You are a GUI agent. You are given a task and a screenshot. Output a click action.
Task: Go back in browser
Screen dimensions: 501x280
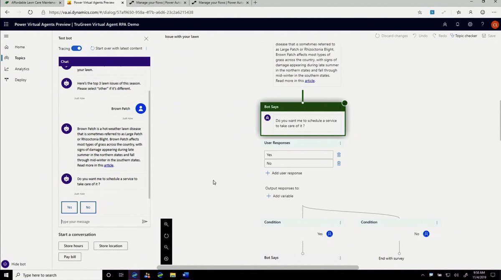(7, 12)
